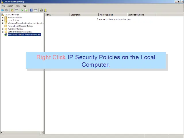Screen dimensions: 184x138
Task: Click the Back arrow toolbar icon
Action: (x=3, y=10)
